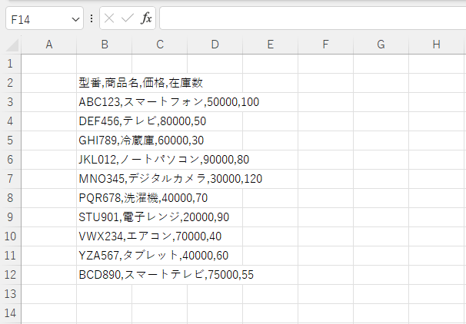Select row 5 header
466x324 pixels.
(11, 141)
